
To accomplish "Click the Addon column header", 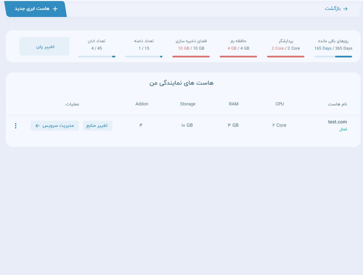I will [x=142, y=104].
